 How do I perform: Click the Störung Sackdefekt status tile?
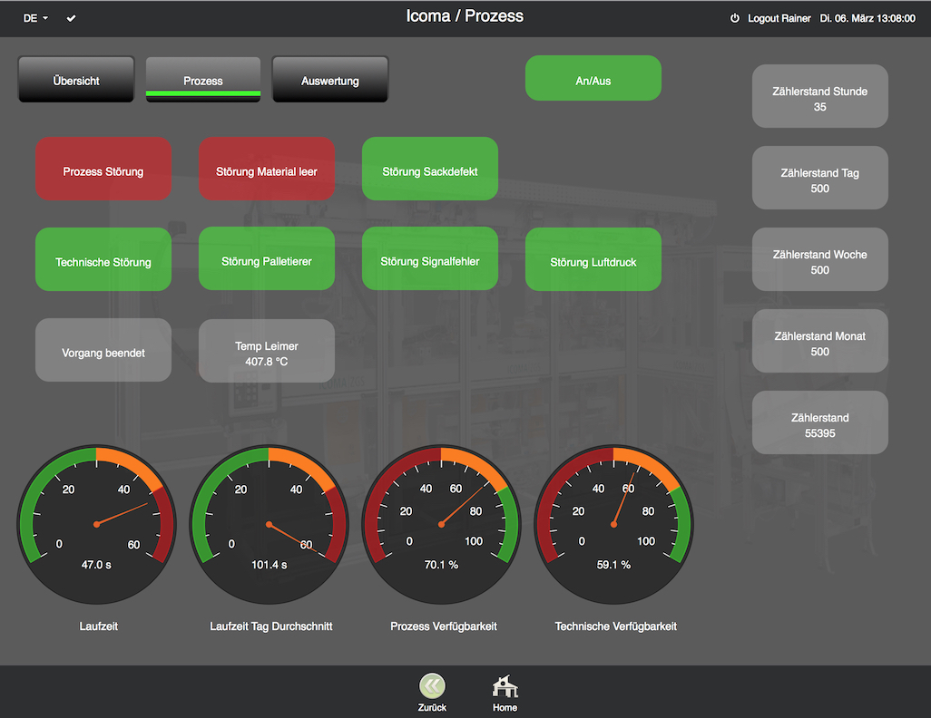429,169
